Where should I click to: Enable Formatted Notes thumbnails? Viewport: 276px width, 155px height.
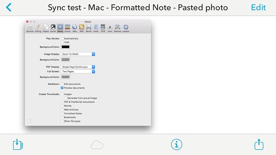62,113
